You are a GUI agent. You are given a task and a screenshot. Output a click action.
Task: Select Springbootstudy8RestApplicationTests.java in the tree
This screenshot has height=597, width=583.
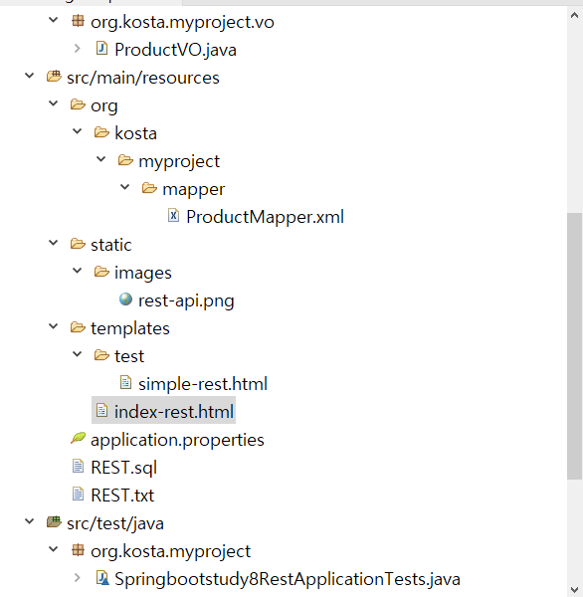click(x=288, y=579)
